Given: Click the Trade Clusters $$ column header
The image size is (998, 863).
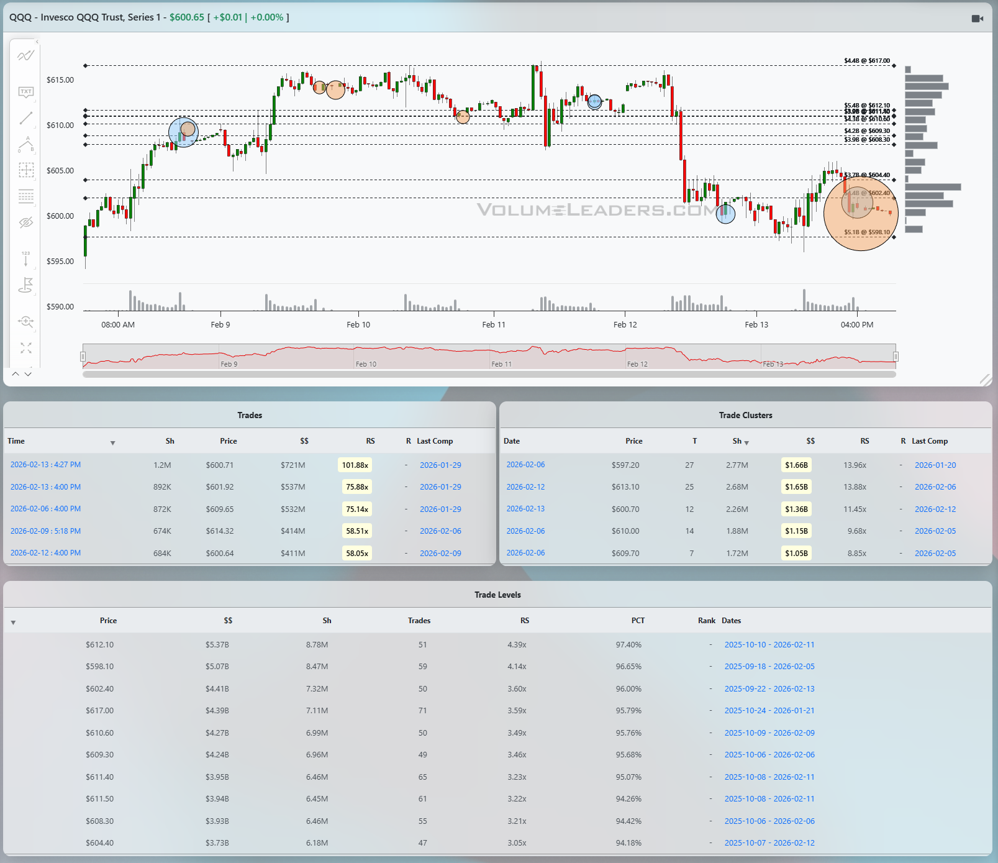Looking at the screenshot, I should click(x=810, y=441).
